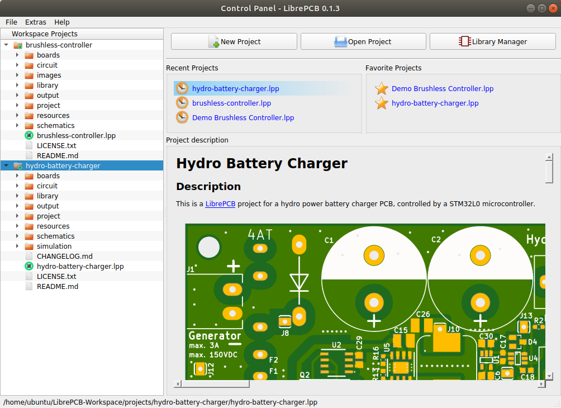
Task: Click the New Project button
Action: (234, 41)
